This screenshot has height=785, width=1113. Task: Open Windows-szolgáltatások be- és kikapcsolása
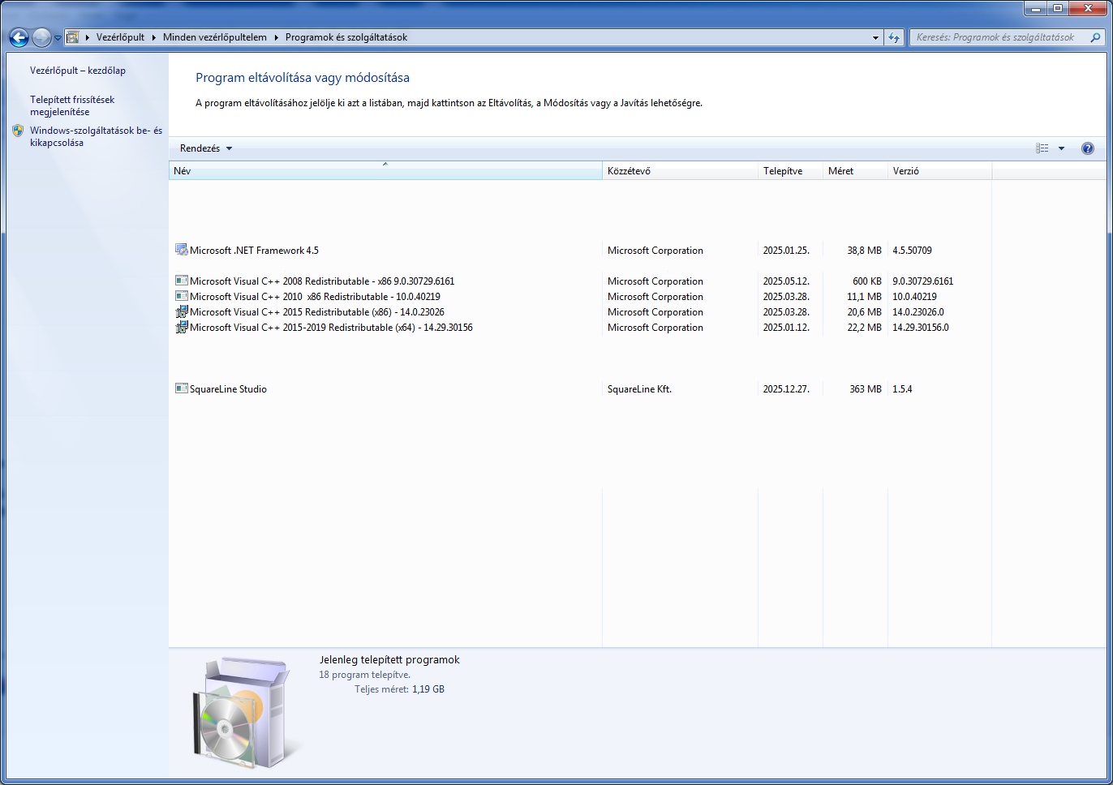click(96, 136)
